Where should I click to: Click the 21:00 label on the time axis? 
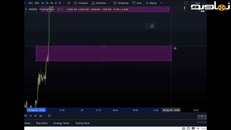coord(62,110)
